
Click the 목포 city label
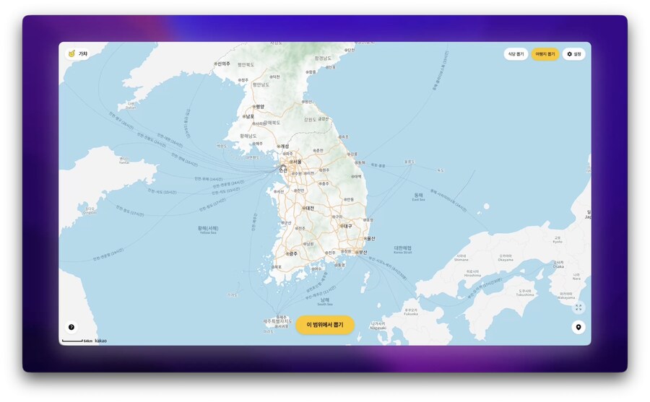coord(277,267)
